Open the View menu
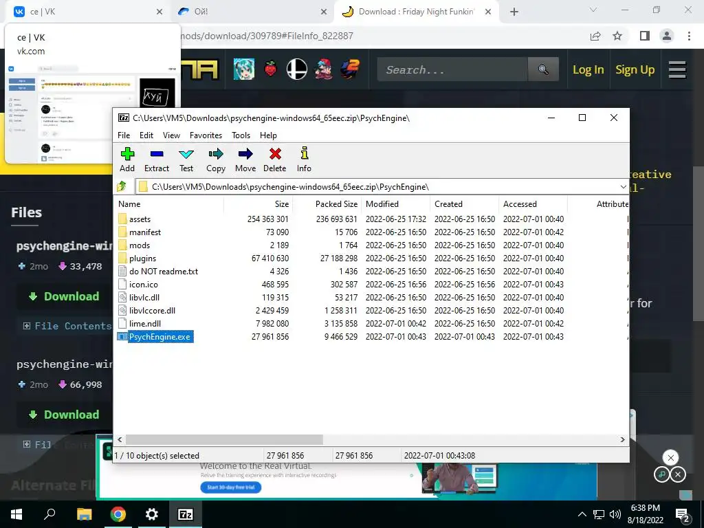Screen dimensions: 704x528 (171, 135)
